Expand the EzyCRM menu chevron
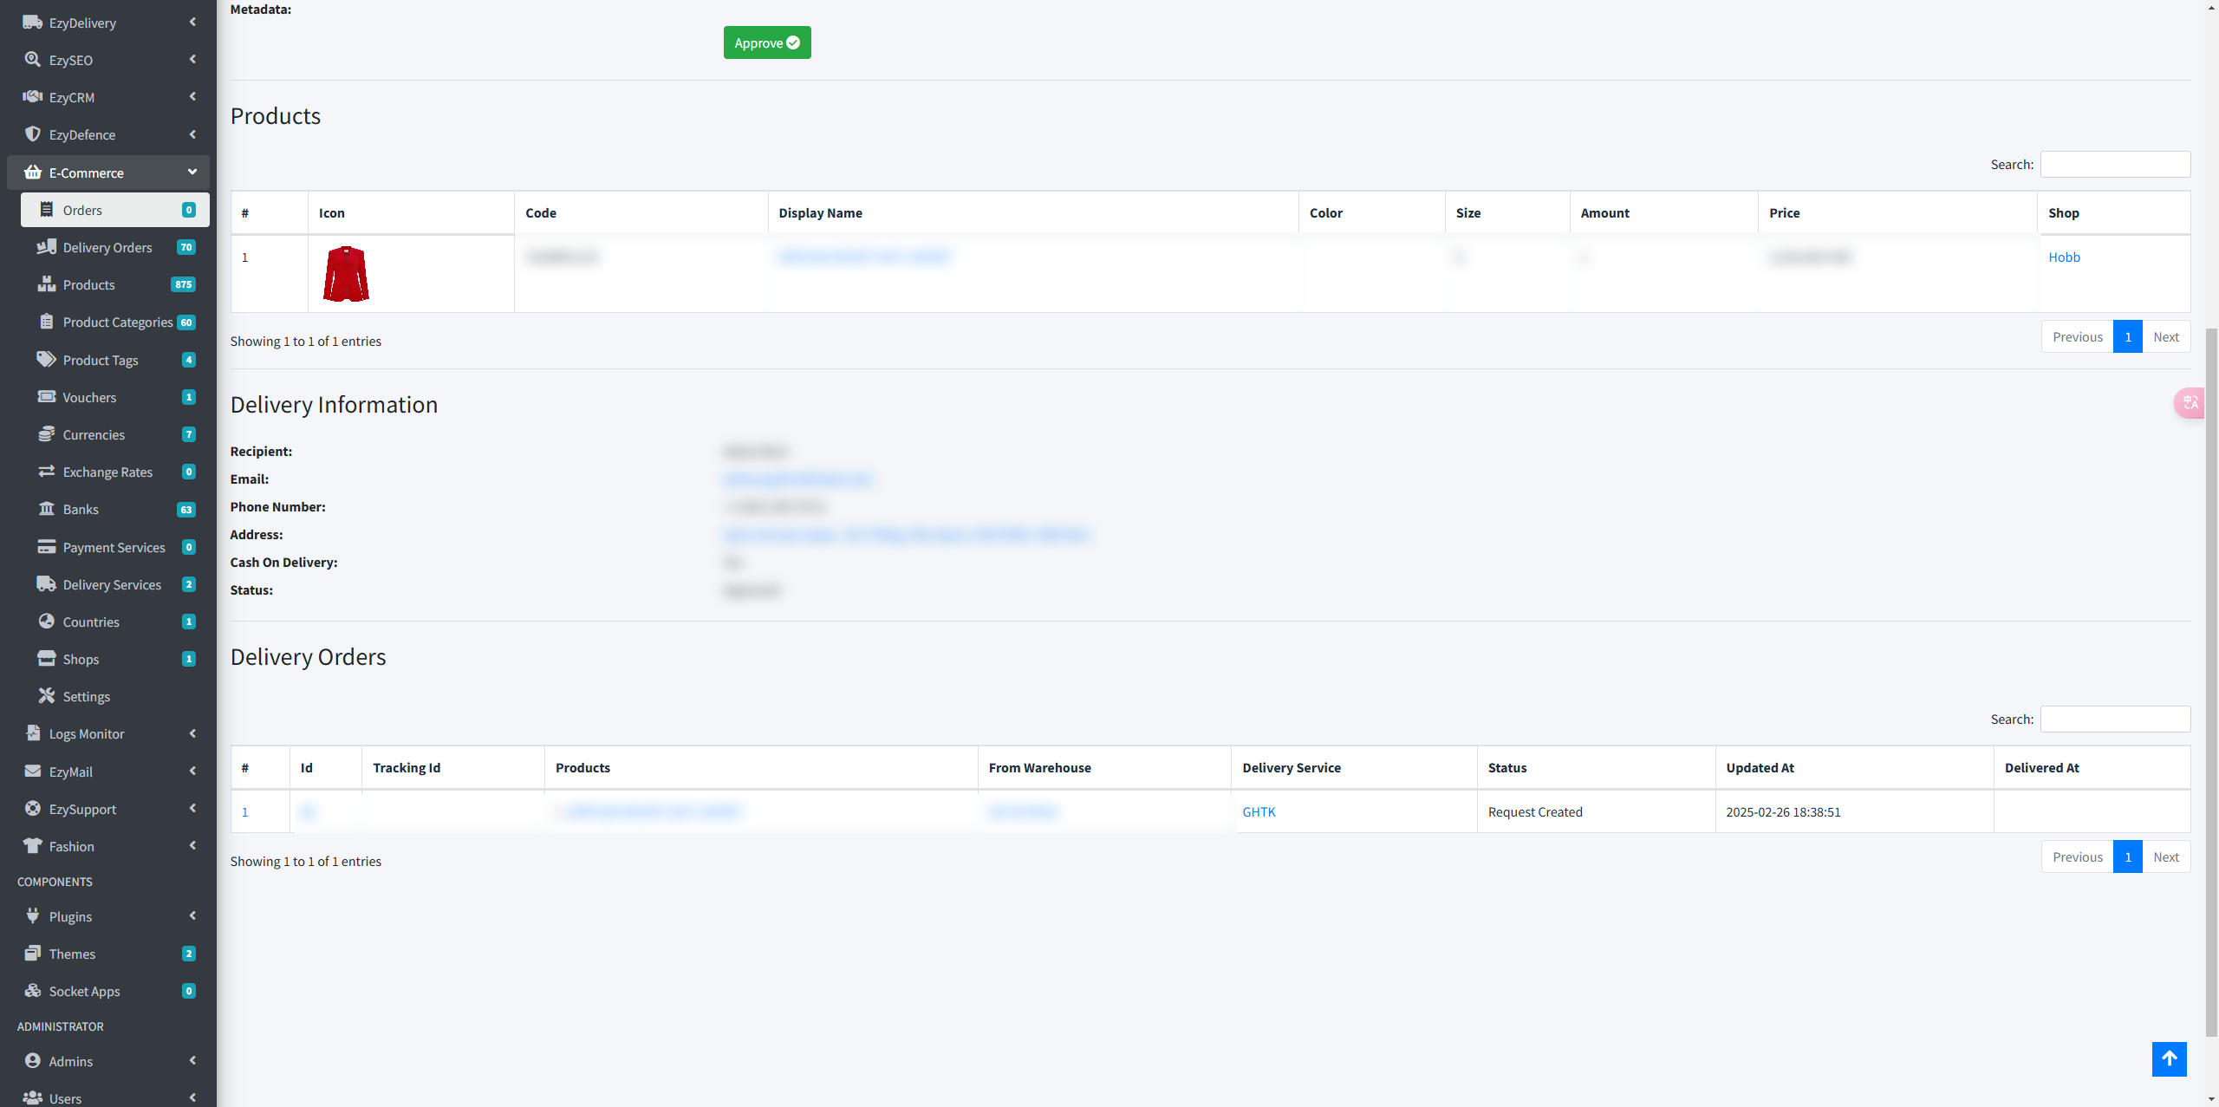Viewport: 2219px width, 1107px height. (192, 97)
